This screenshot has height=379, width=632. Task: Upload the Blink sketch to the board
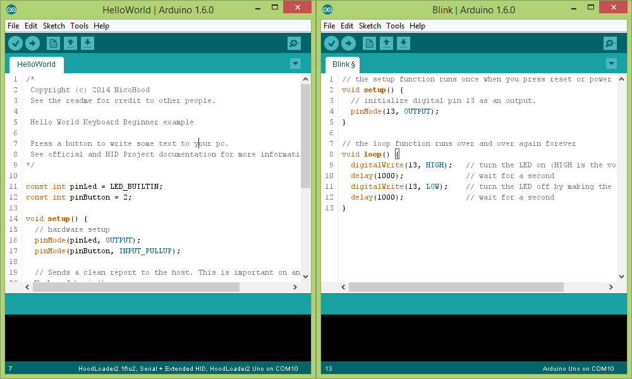pos(349,43)
